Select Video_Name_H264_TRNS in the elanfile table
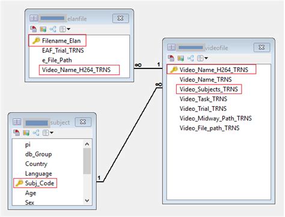 tap(76, 70)
